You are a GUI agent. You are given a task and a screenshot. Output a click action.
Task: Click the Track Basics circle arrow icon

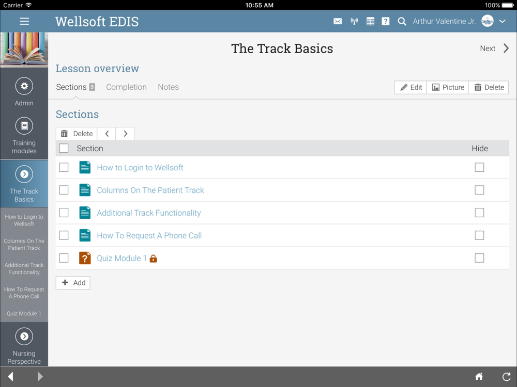[x=24, y=174]
